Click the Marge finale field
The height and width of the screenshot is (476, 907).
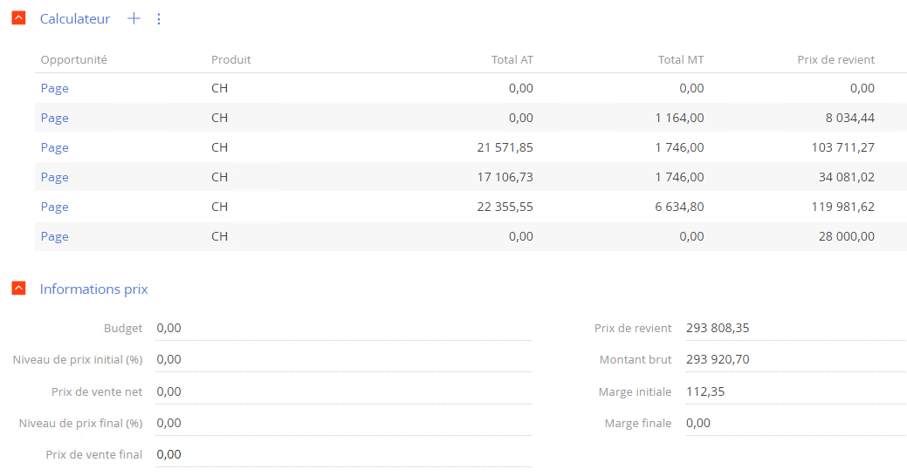click(796, 424)
